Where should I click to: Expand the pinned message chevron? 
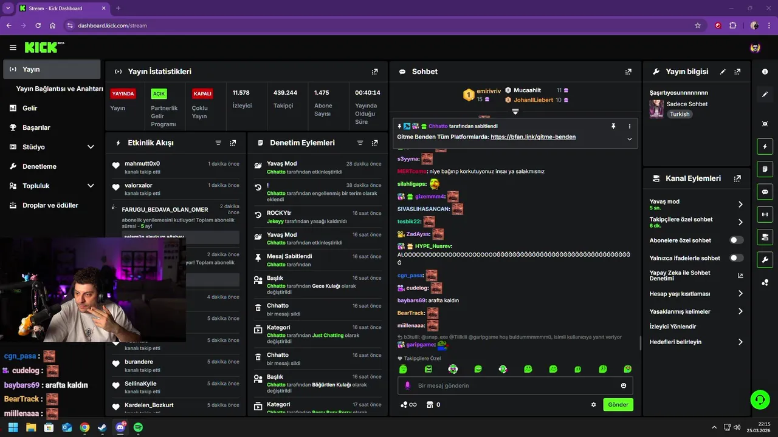[629, 139]
